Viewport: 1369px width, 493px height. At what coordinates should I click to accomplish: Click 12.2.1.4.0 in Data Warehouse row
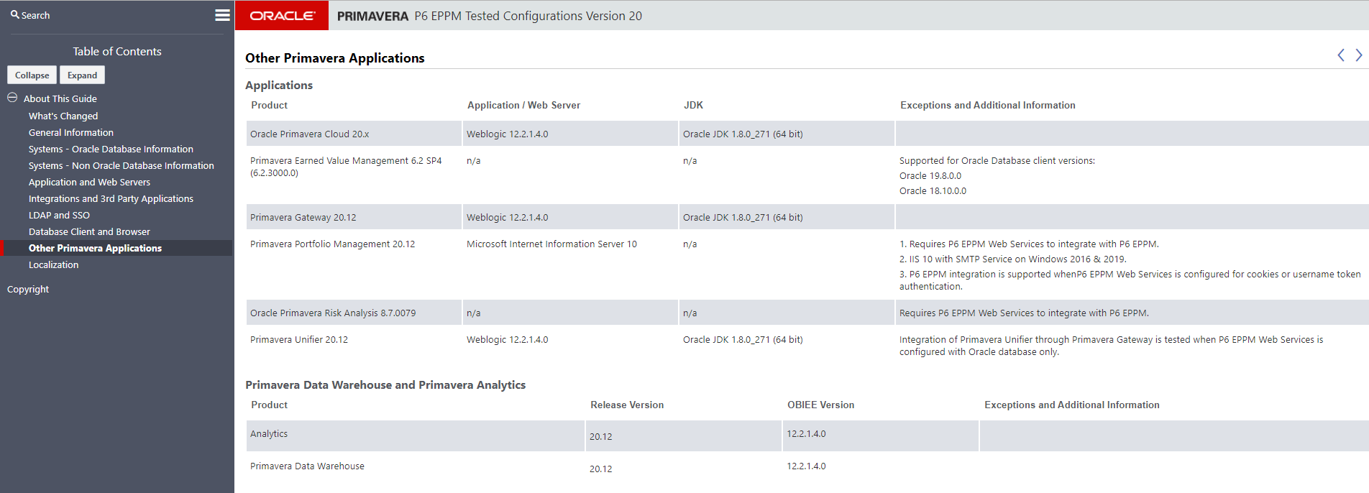(806, 466)
